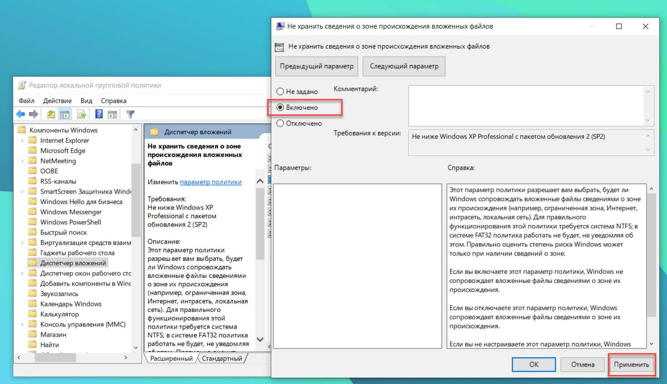Open the Действие menu
The width and height of the screenshot is (667, 384).
[57, 101]
